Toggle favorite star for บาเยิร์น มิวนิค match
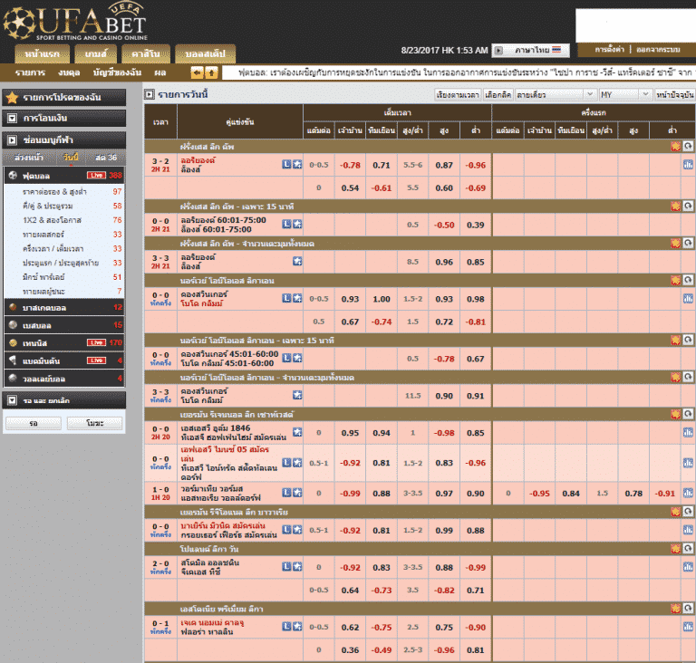This screenshot has width=696, height=663. click(x=297, y=530)
